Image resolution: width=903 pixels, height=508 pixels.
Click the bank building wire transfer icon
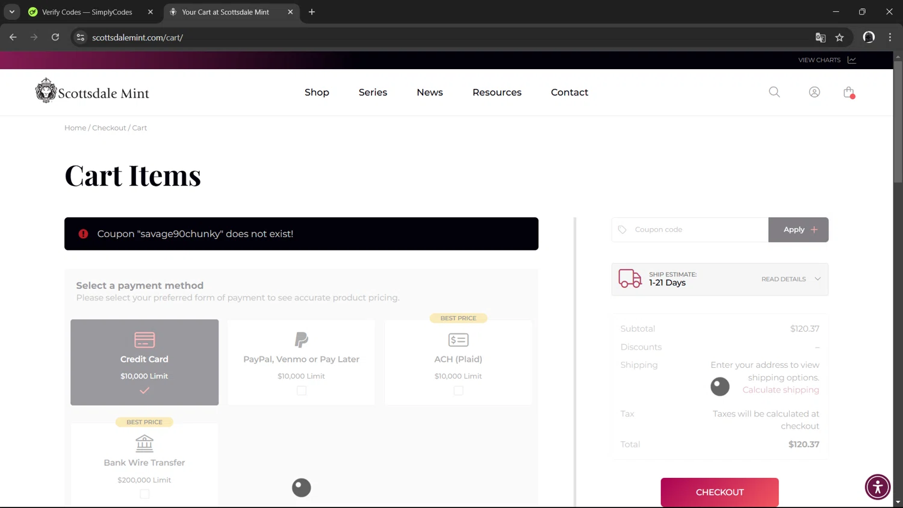click(x=144, y=444)
